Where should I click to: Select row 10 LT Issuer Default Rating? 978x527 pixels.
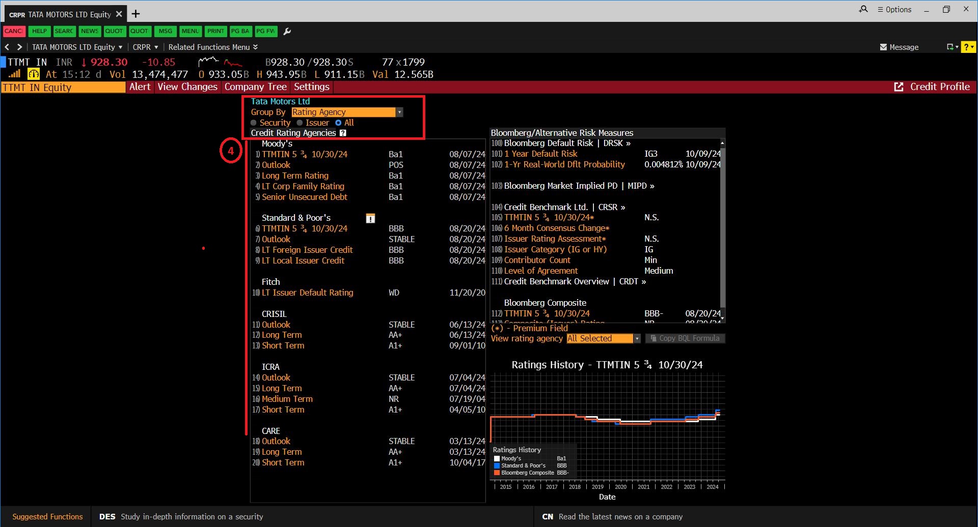(x=369, y=293)
